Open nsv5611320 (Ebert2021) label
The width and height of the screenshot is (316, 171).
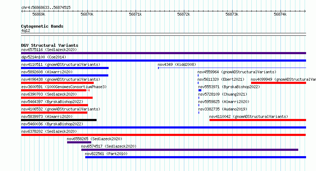click(221, 79)
